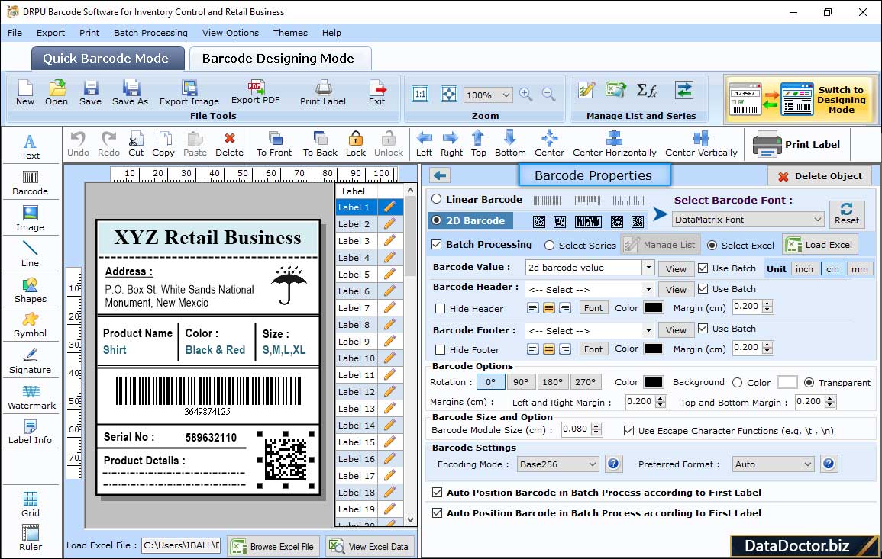Viewport: 882px width, 559px height.
Task: Click the zoom out magnifier
Action: tap(548, 95)
